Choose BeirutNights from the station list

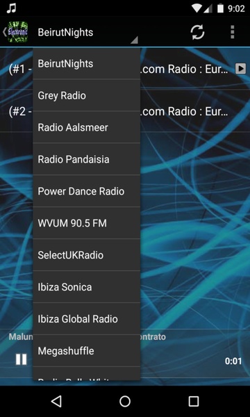pyautogui.click(x=86, y=63)
